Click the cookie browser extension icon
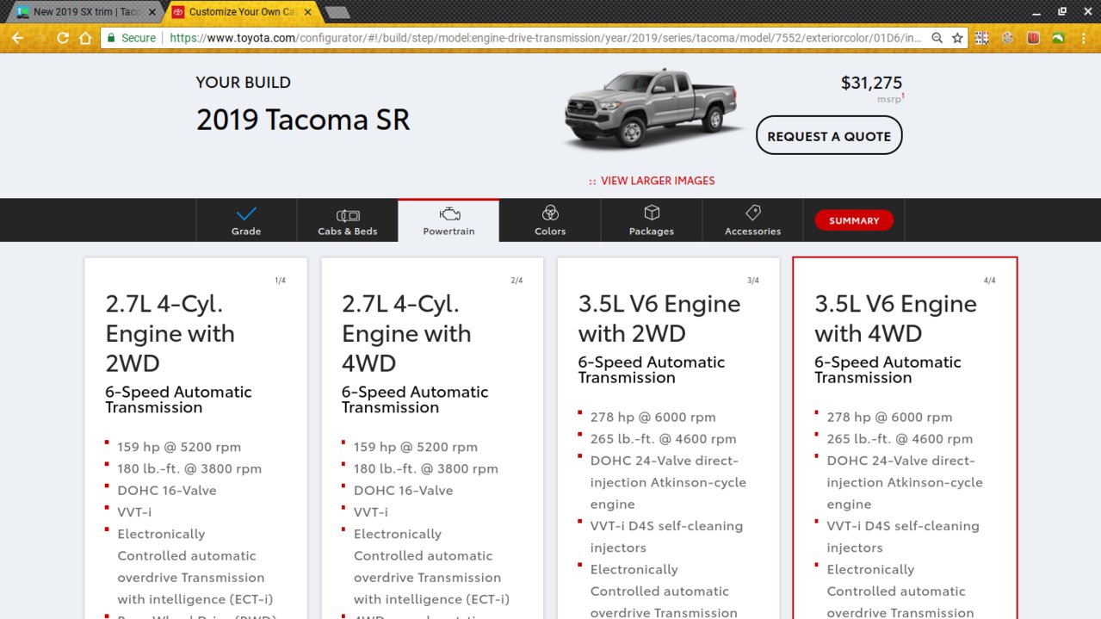Image resolution: width=1101 pixels, height=619 pixels. pyautogui.click(x=1008, y=38)
